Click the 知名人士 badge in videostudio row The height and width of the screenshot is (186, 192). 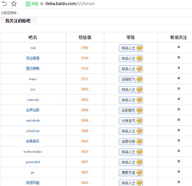click(x=131, y=152)
